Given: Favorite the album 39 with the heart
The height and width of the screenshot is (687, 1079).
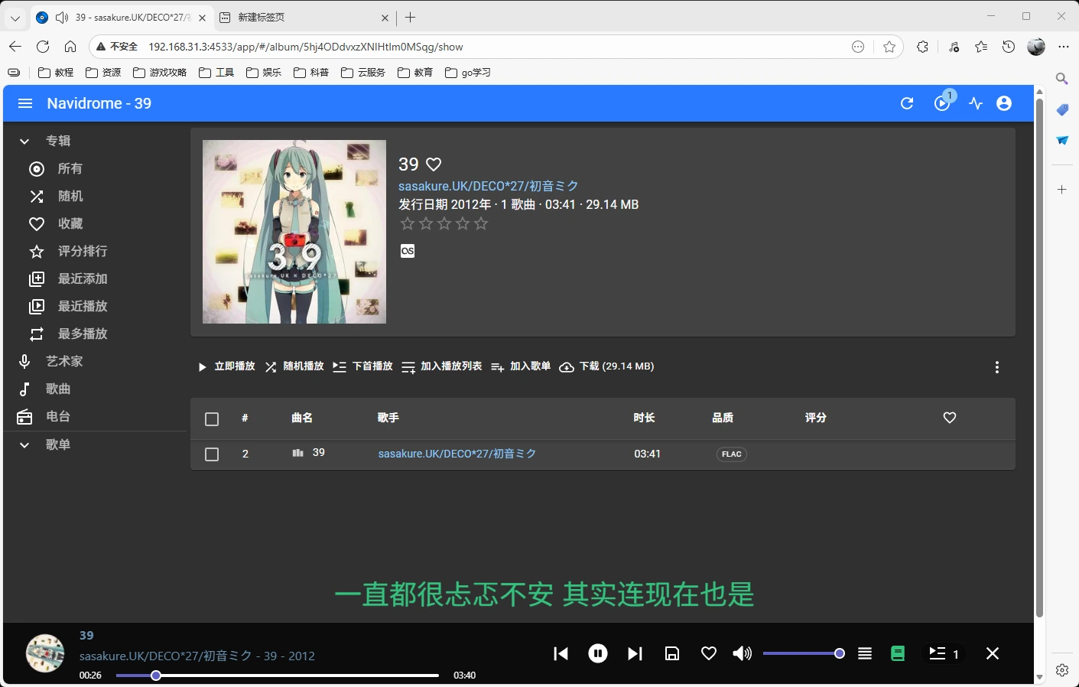Looking at the screenshot, I should (x=434, y=164).
